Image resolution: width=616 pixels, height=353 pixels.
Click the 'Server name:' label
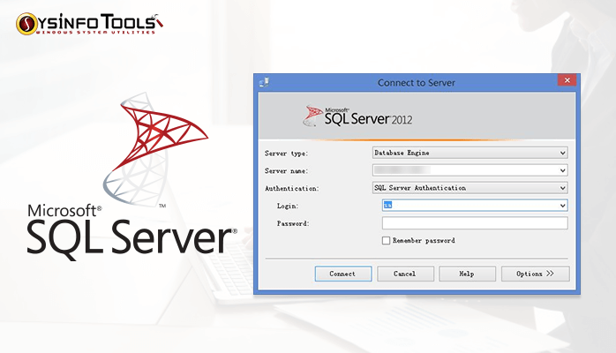coord(287,171)
